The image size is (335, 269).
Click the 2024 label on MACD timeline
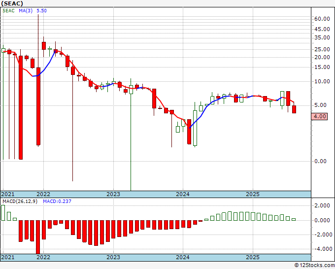click(x=183, y=257)
